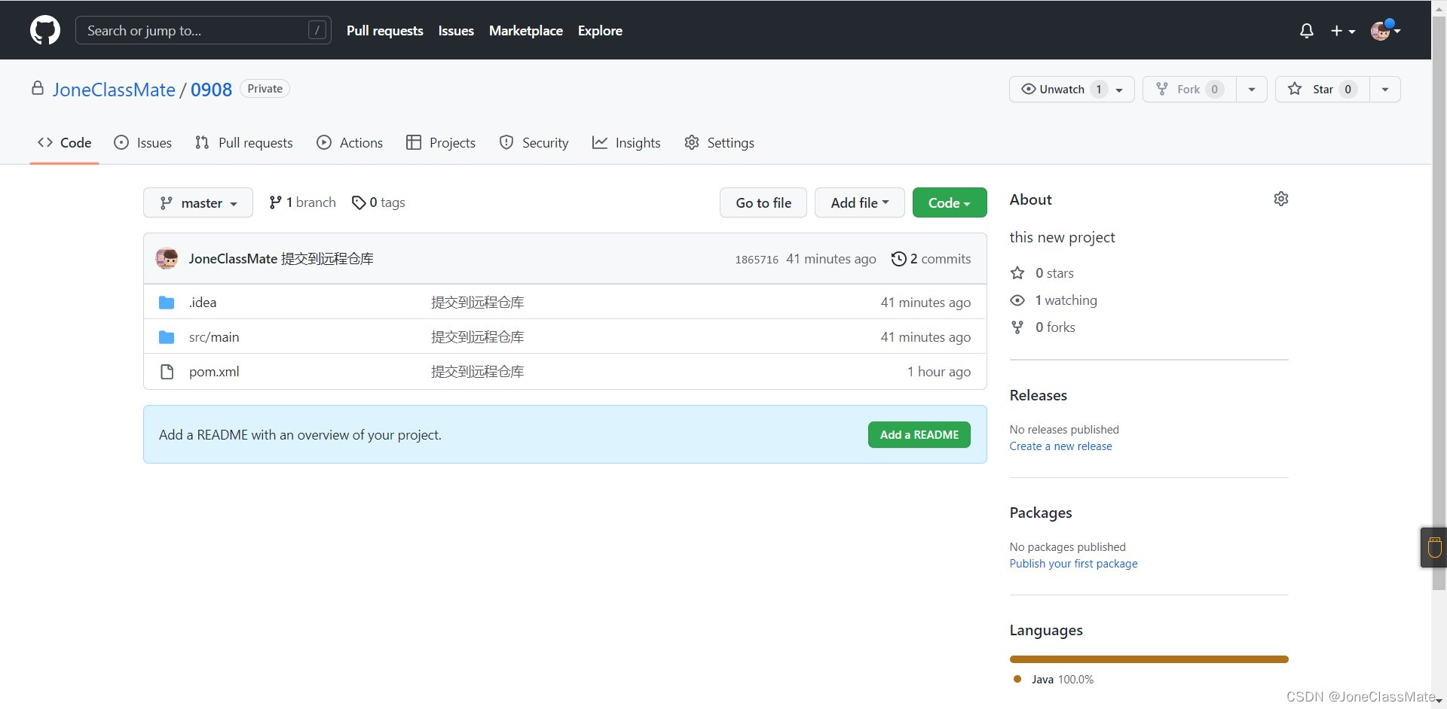Image resolution: width=1447 pixels, height=709 pixels.
Task: Open the user avatar menu
Action: pos(1385,31)
